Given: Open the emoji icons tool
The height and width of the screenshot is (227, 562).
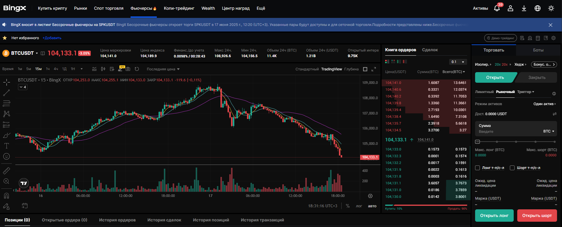Looking at the screenshot, I should (x=6, y=156).
